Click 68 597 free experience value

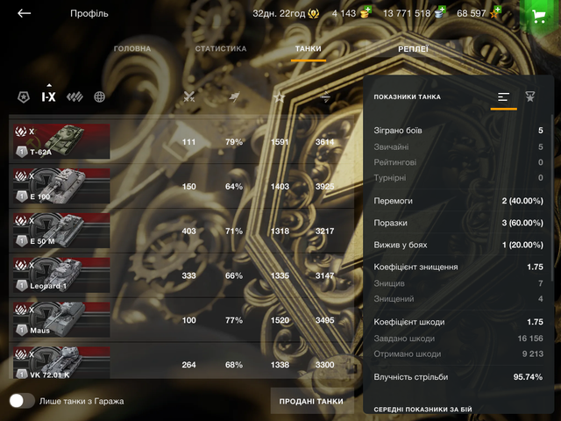(472, 14)
